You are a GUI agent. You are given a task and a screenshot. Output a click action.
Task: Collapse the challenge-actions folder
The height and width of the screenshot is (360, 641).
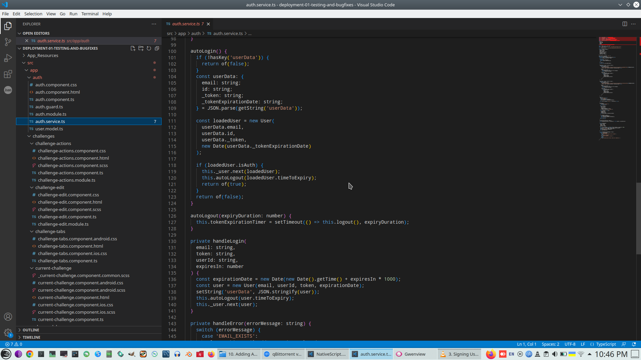click(x=53, y=144)
